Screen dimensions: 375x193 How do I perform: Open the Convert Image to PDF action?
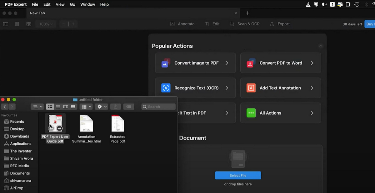pos(195,63)
